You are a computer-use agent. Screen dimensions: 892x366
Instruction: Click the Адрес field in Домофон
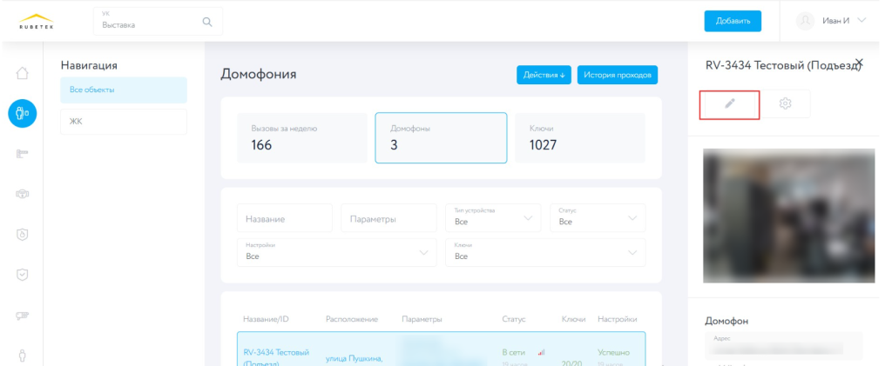784,346
